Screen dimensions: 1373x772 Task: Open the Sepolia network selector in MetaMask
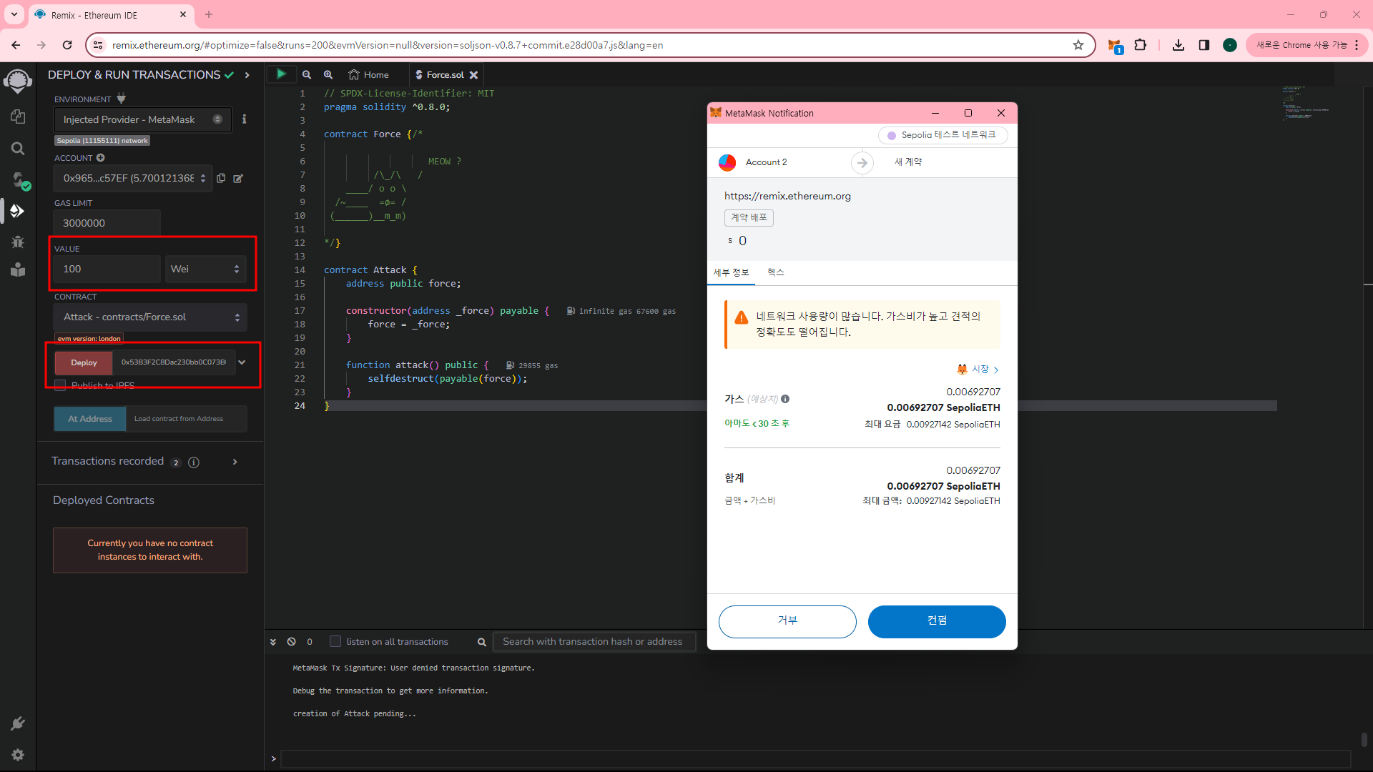[x=943, y=135]
